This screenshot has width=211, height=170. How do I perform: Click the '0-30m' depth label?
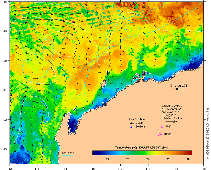coord(139,123)
